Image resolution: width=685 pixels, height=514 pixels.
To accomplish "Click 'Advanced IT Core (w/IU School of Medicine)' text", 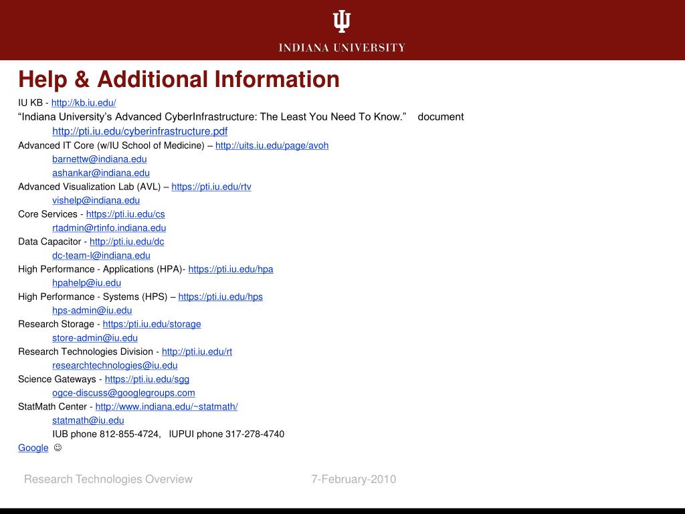I will point(112,145).
